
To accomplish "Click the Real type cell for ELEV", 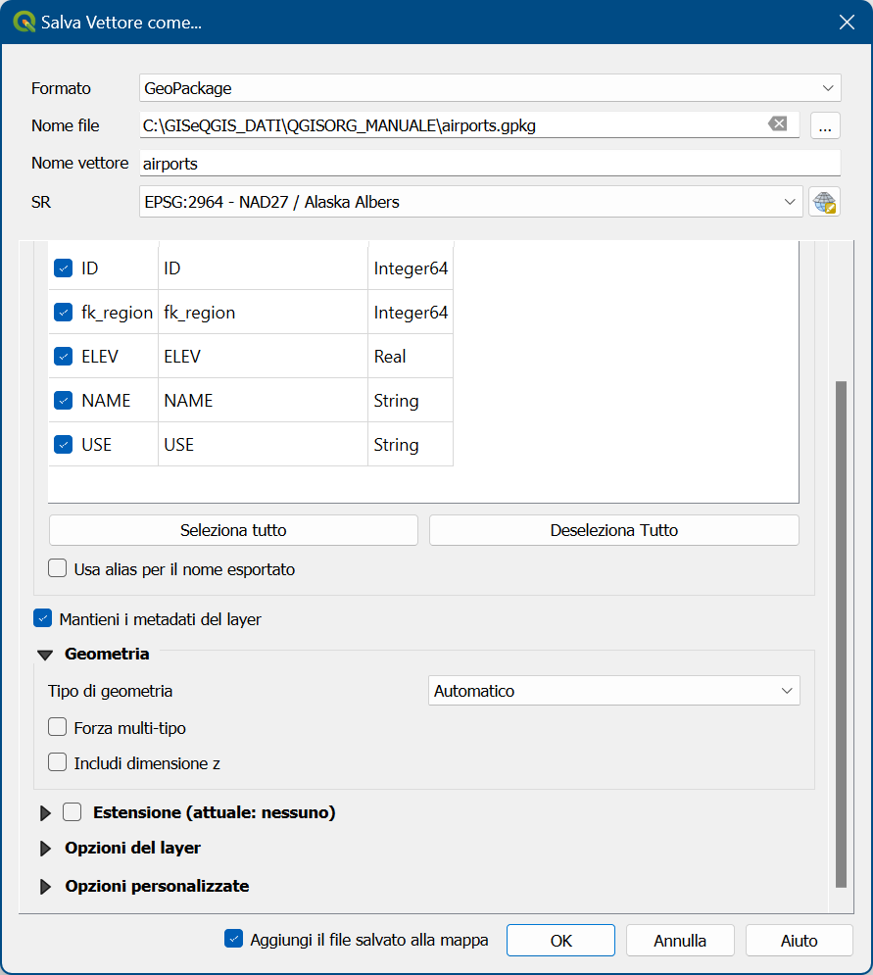I will pyautogui.click(x=411, y=357).
